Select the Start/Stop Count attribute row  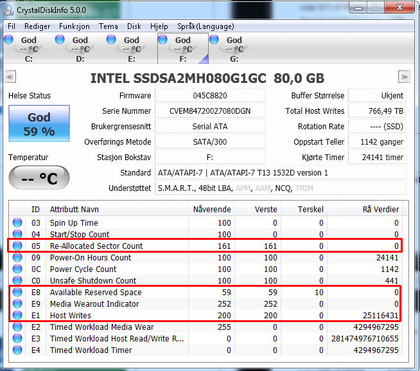[206, 234]
